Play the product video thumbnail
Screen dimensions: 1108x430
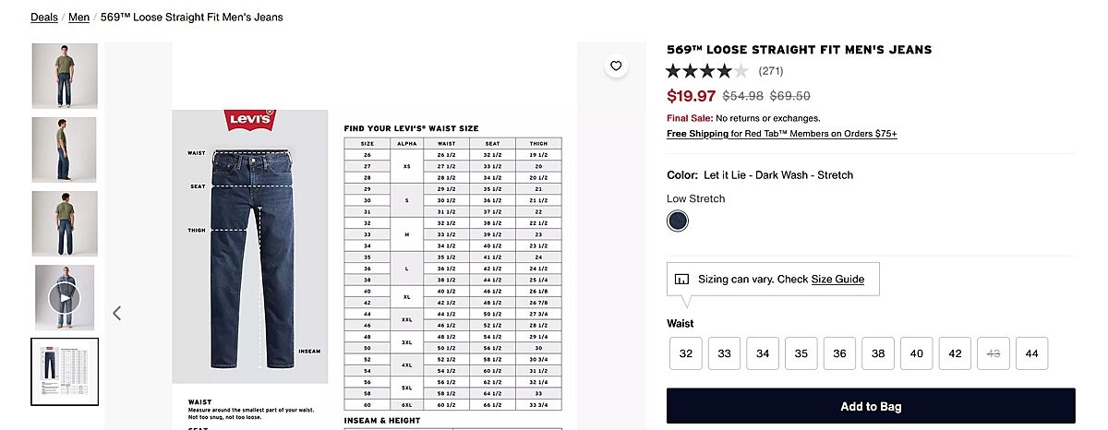click(x=65, y=297)
